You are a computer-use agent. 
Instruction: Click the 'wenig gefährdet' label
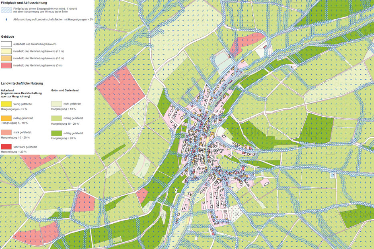click(23, 104)
